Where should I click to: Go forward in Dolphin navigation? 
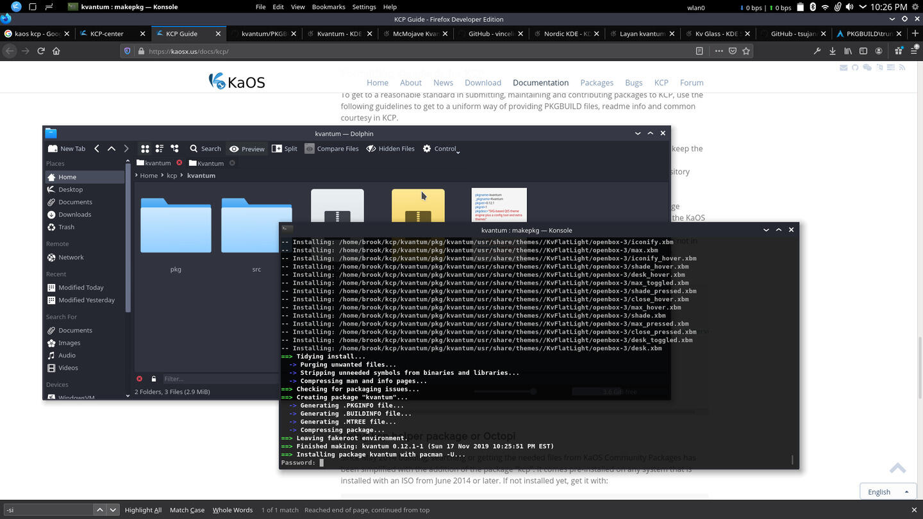coord(126,148)
